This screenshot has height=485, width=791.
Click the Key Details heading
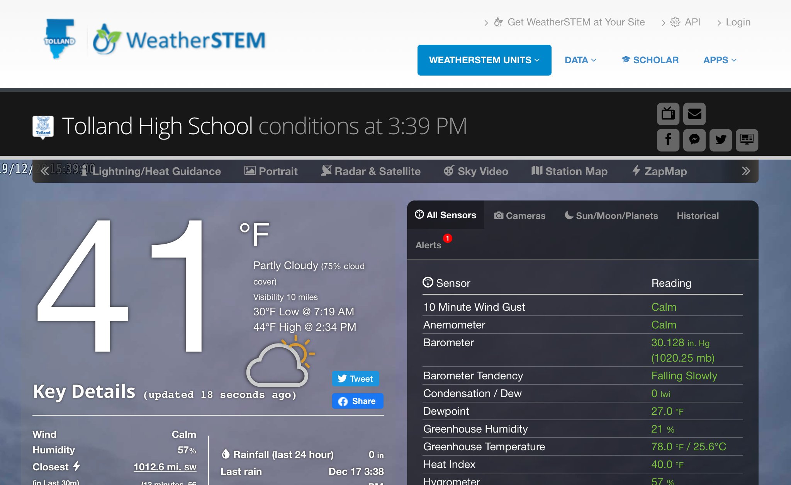pos(84,391)
